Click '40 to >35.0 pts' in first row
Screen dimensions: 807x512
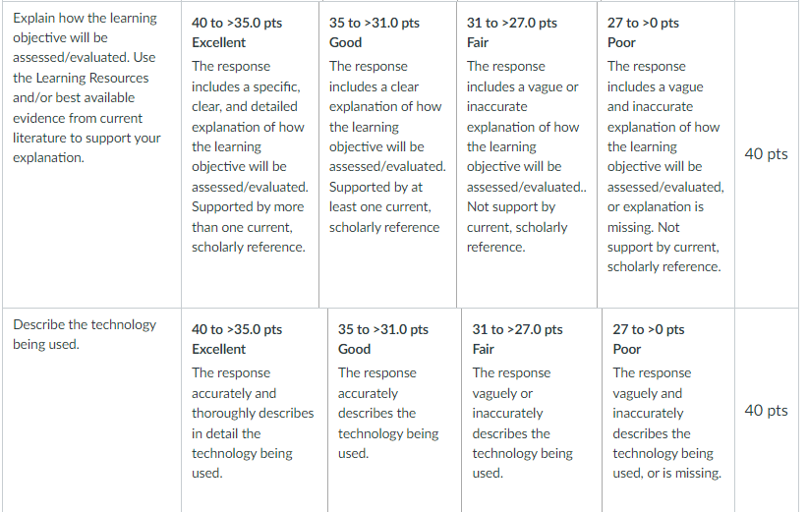(237, 24)
